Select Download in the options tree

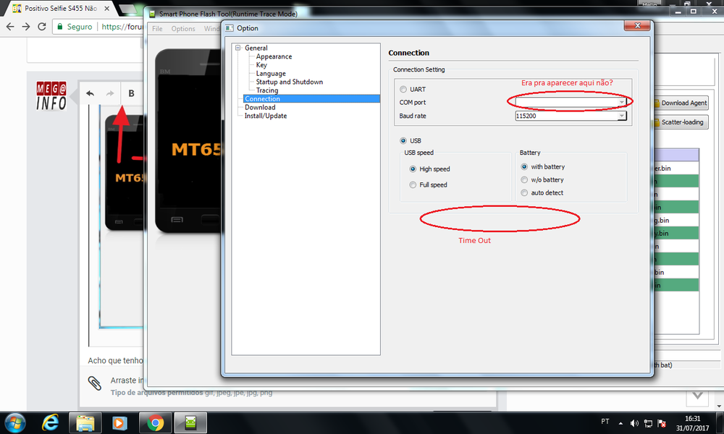coord(259,108)
